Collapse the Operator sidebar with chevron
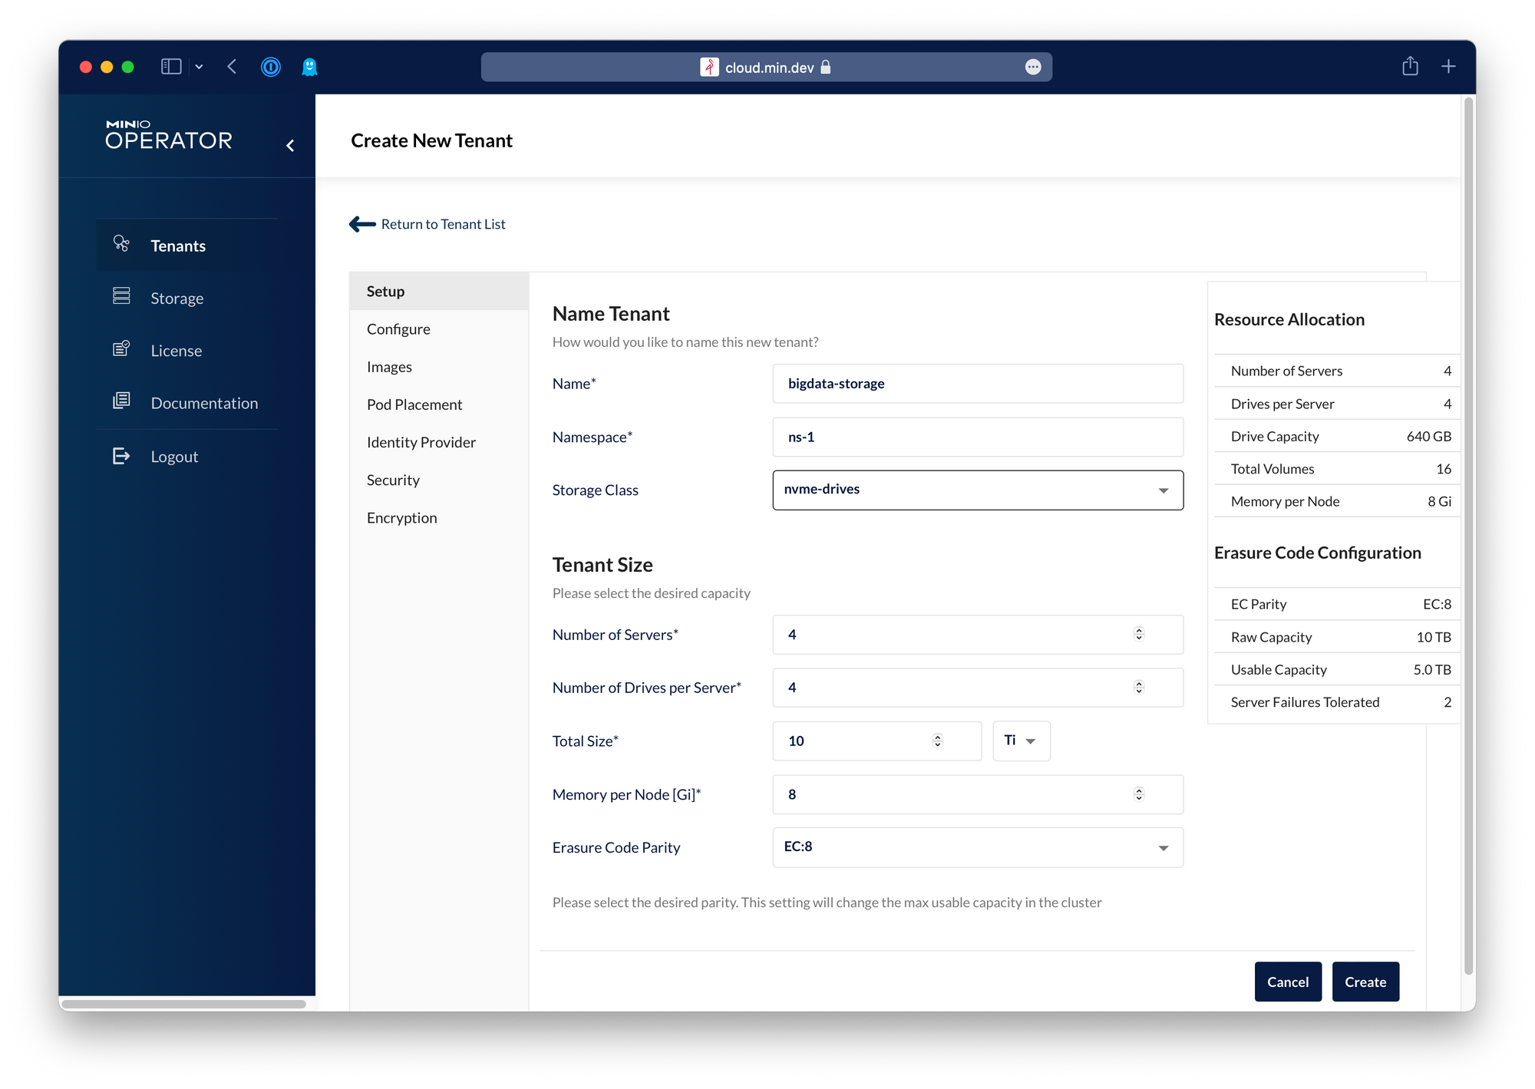1535x1089 pixels. pos(290,145)
